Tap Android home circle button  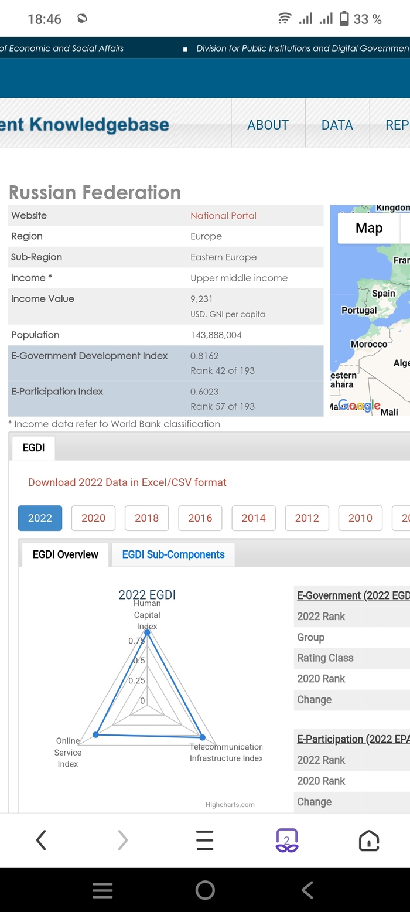tap(205, 890)
